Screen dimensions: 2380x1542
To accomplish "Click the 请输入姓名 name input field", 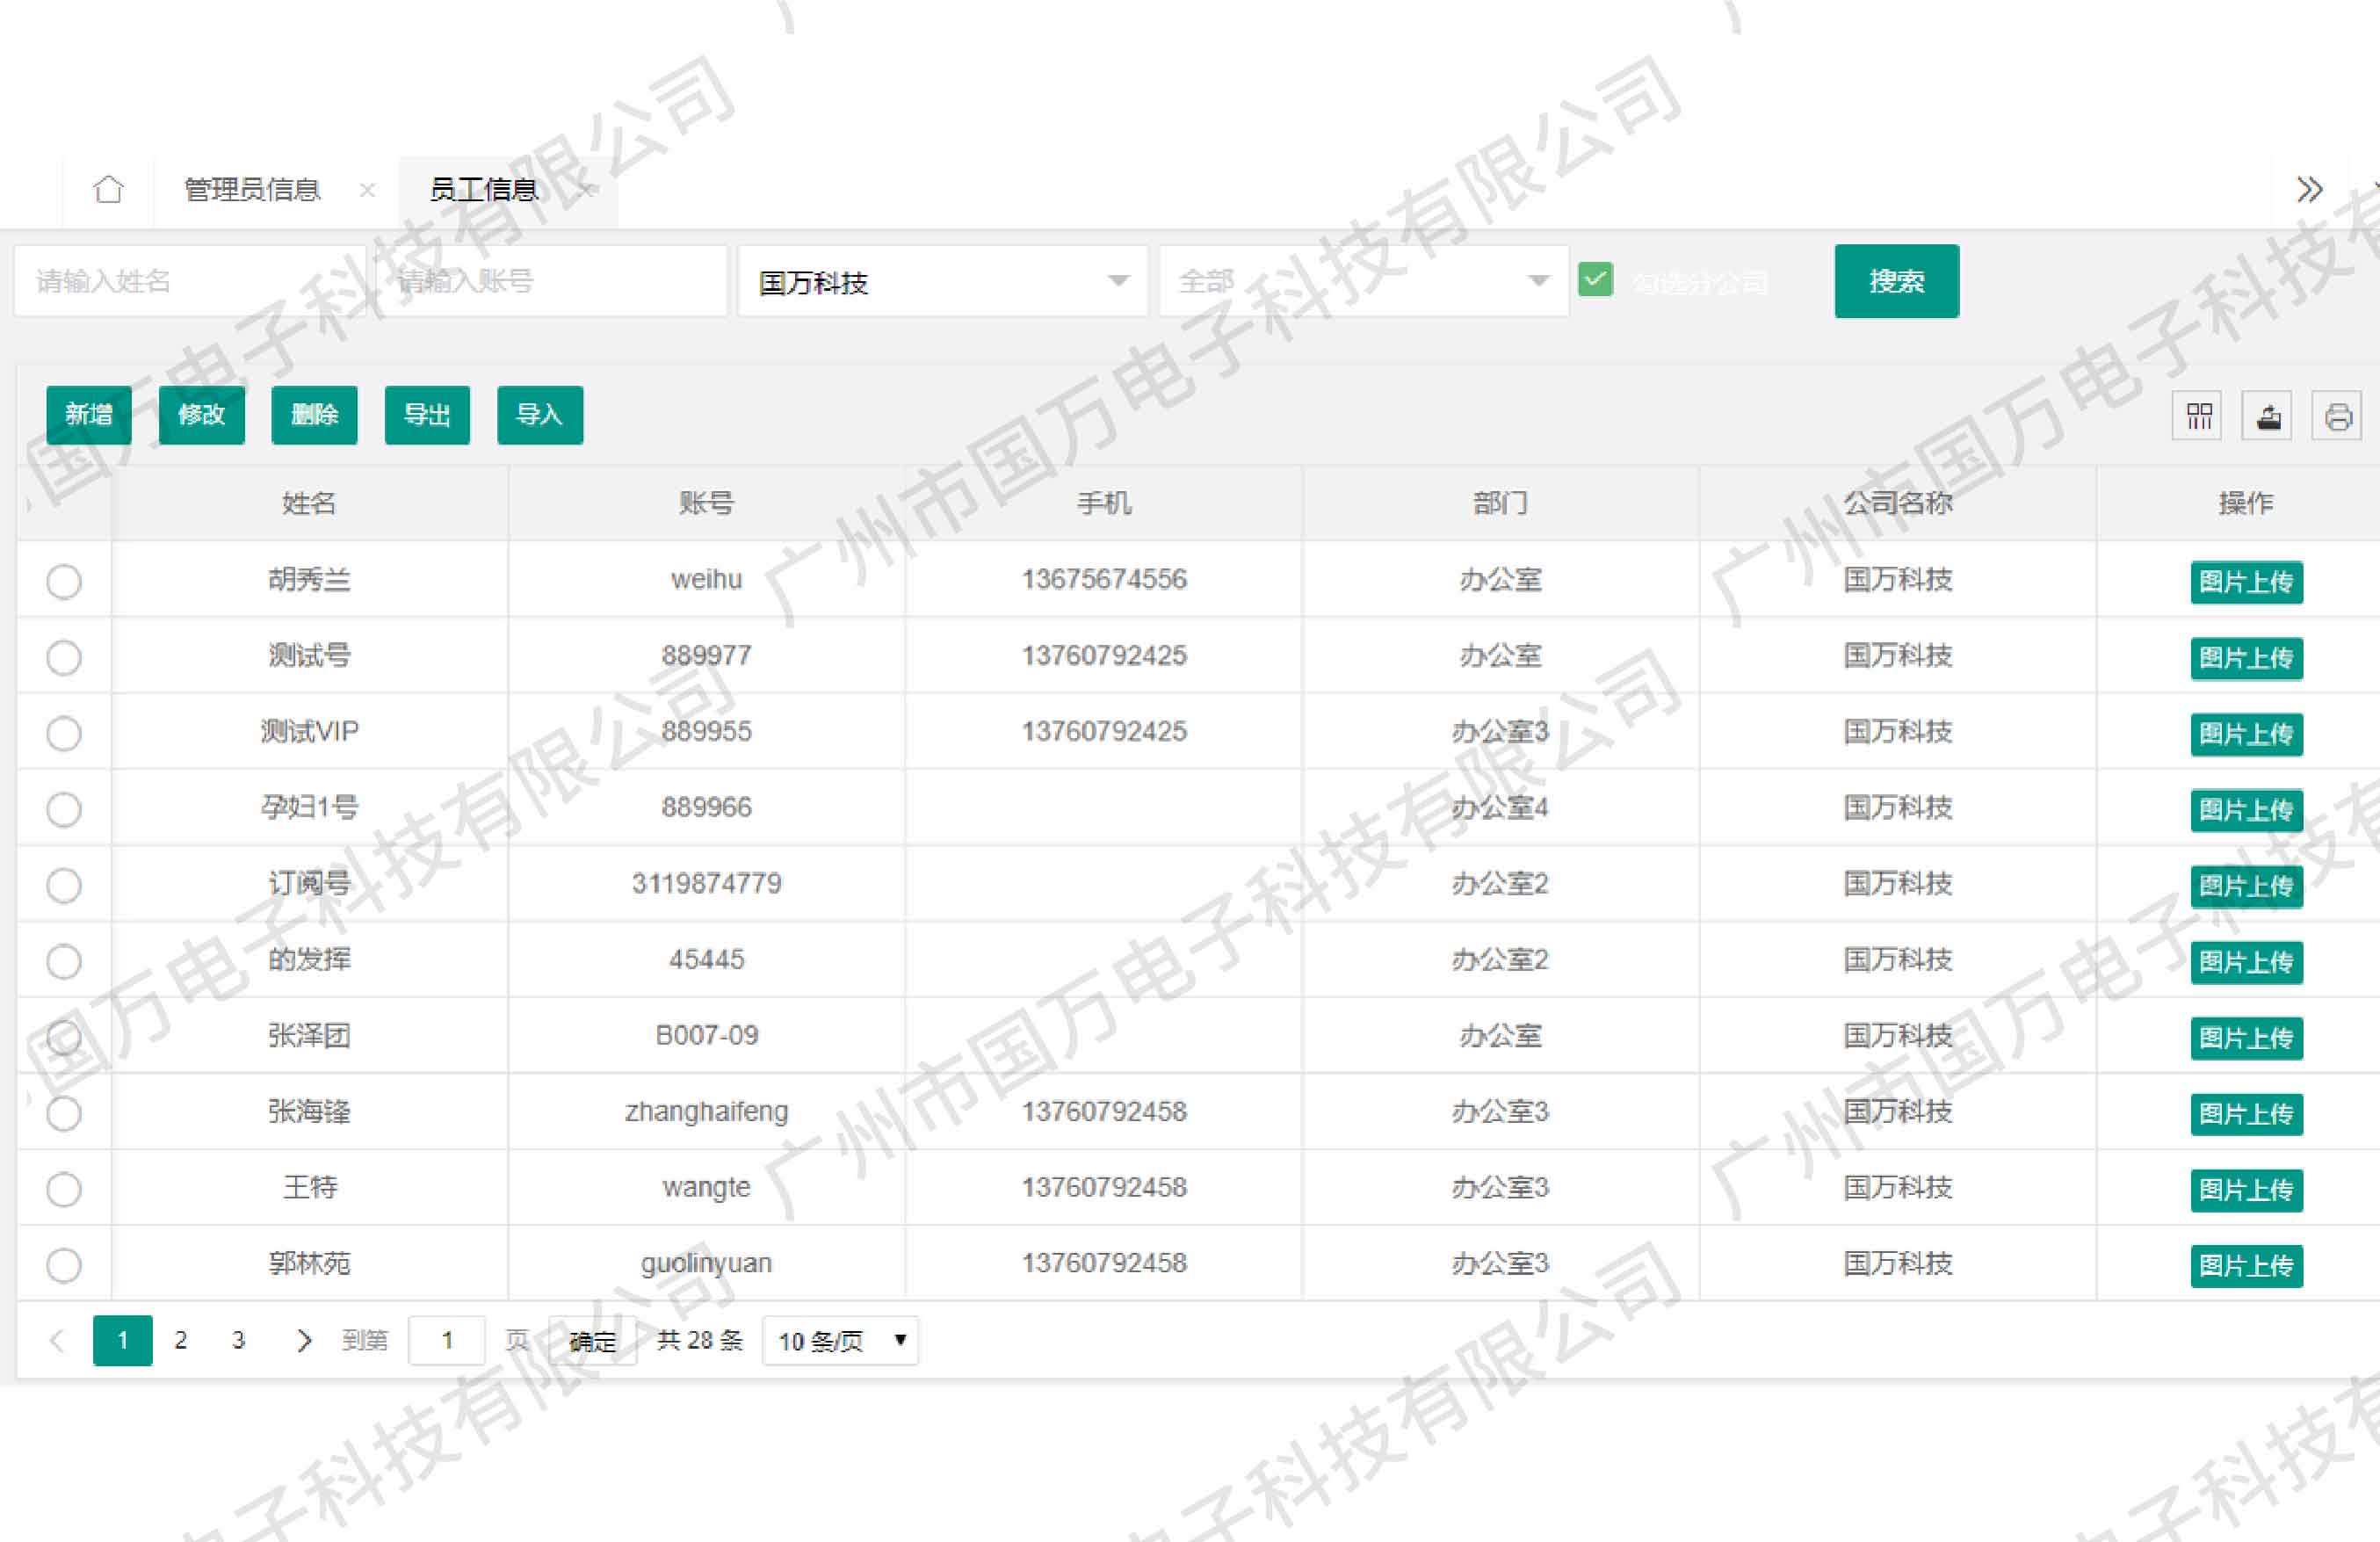I will click(190, 281).
